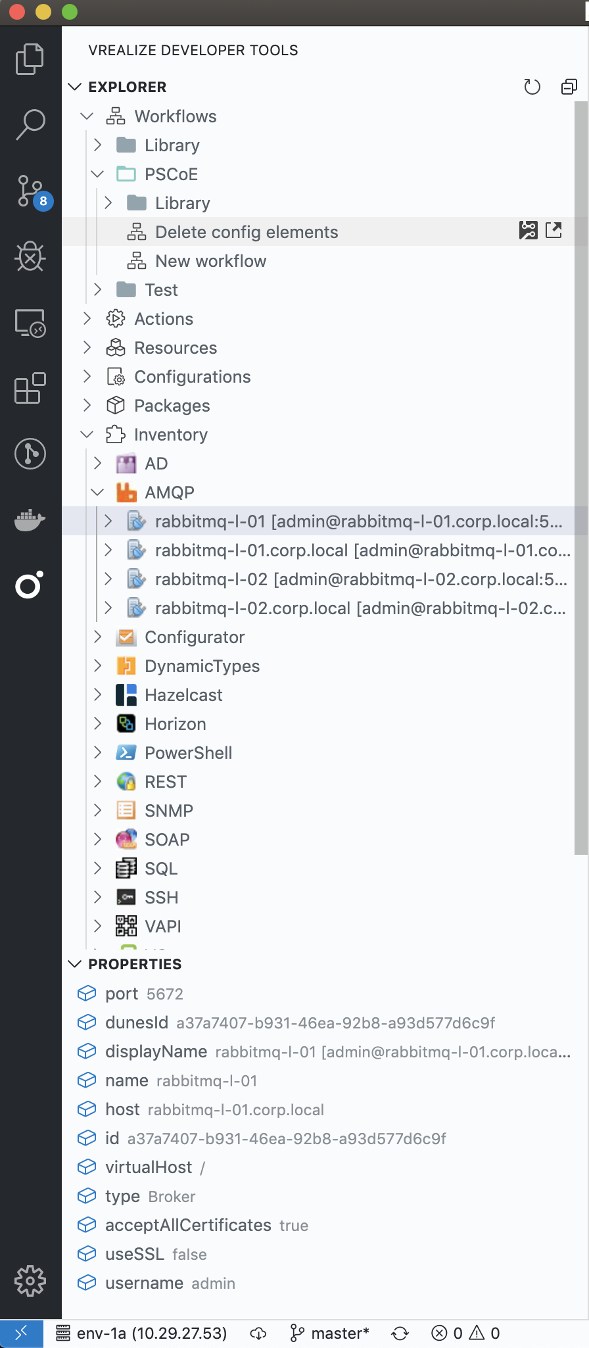Open the Explorer files view in activity bar

[30, 59]
